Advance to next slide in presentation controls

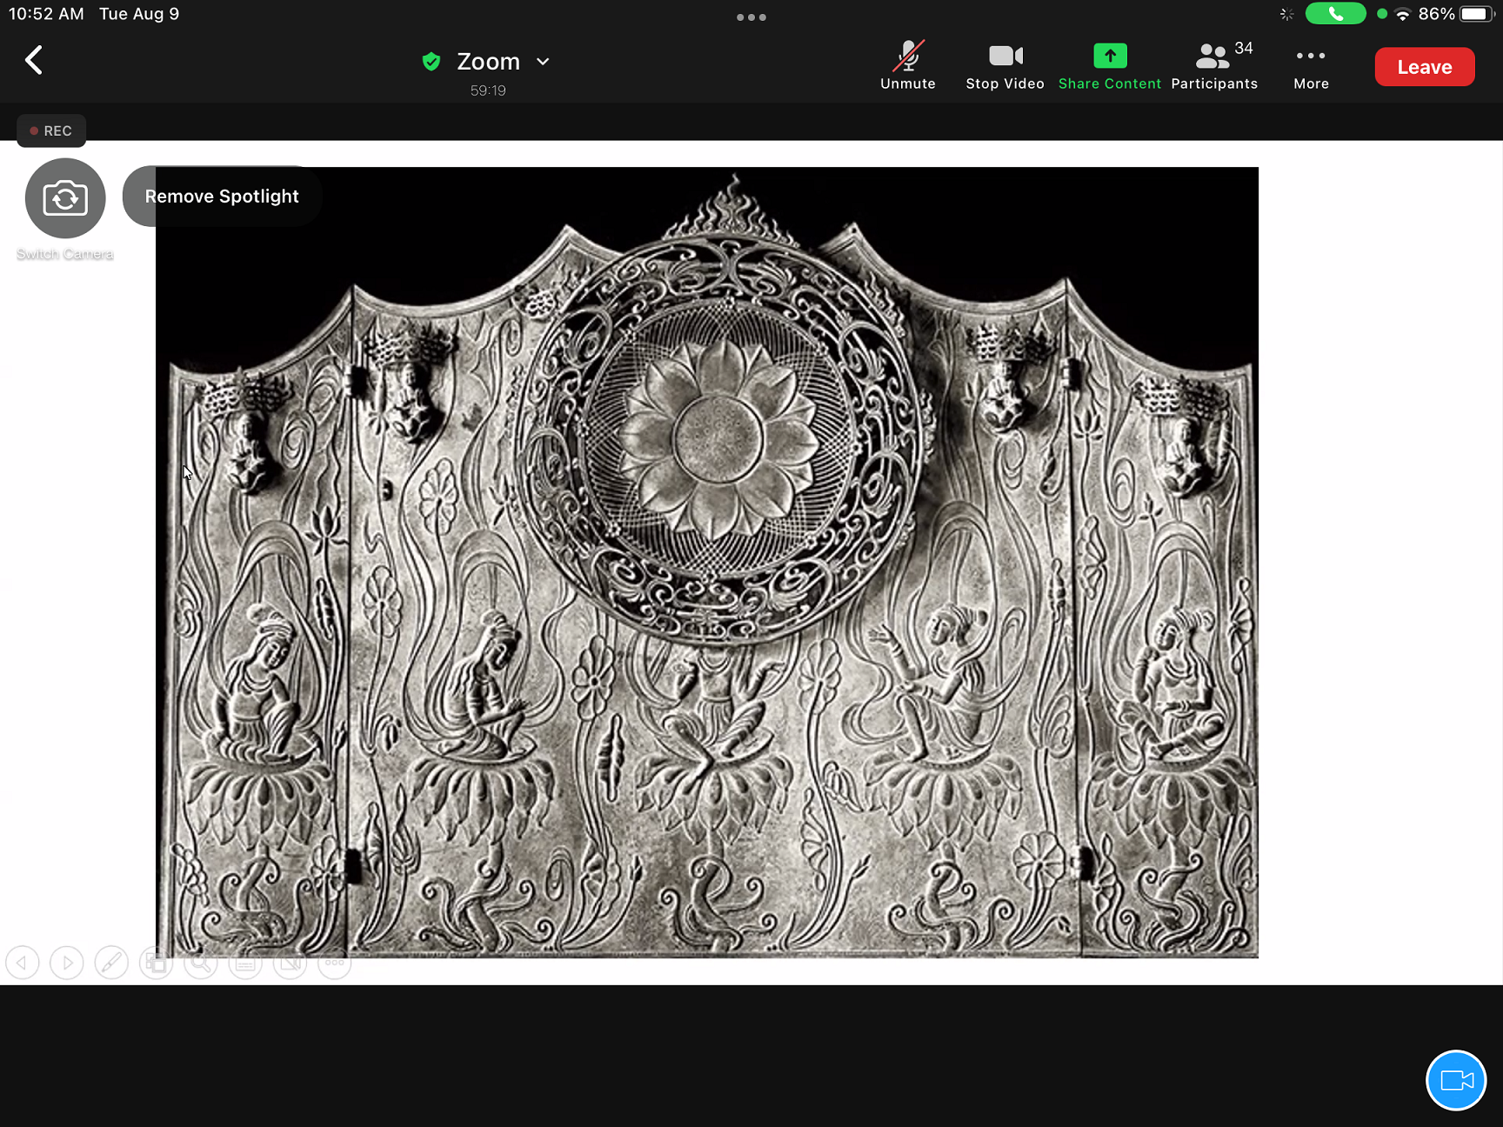tap(67, 963)
